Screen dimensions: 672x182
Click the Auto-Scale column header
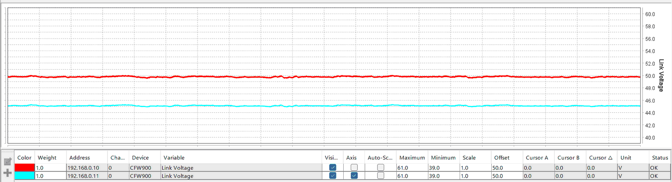coord(381,157)
